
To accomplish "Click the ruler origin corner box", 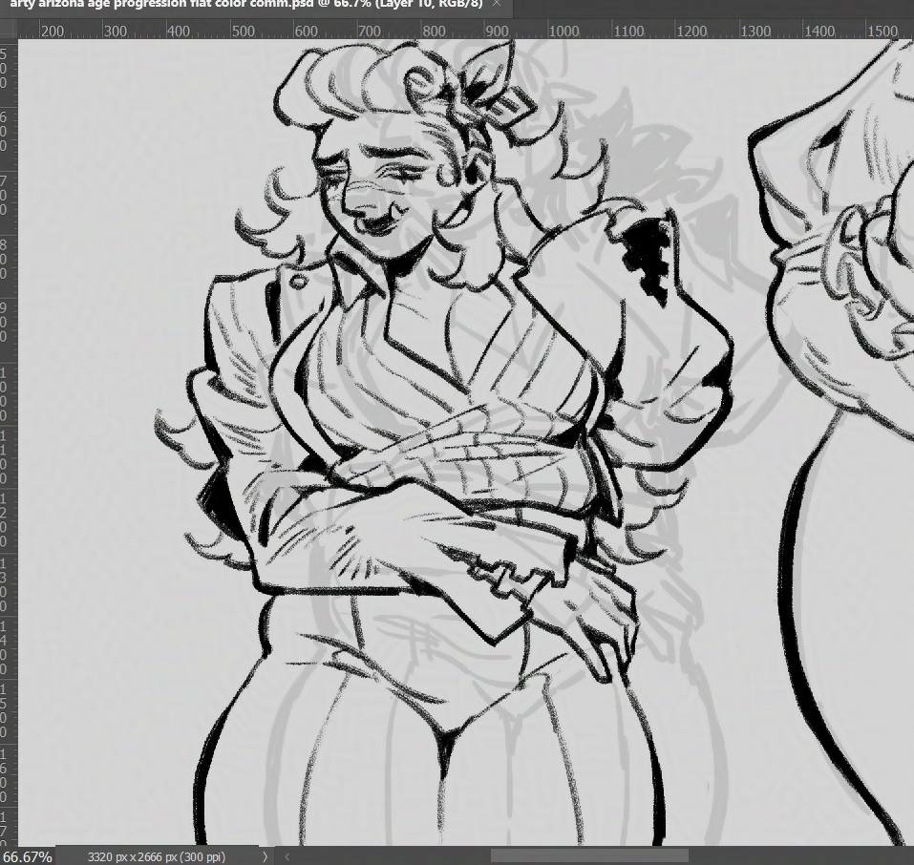I will 9,31.
